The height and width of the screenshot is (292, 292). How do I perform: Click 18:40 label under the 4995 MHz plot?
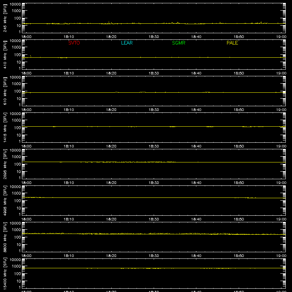coord(196,219)
